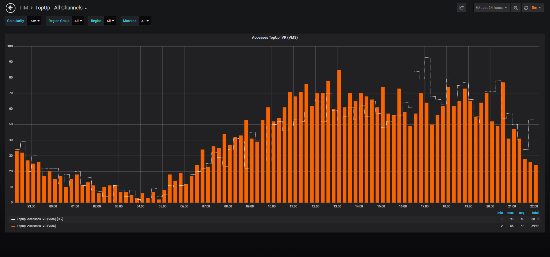Click the zoom out magnifier icon
The height and width of the screenshot is (257, 550).
pos(516,8)
